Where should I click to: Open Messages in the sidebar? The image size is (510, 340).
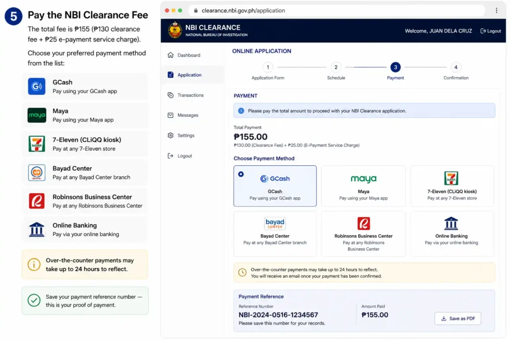[192, 115]
